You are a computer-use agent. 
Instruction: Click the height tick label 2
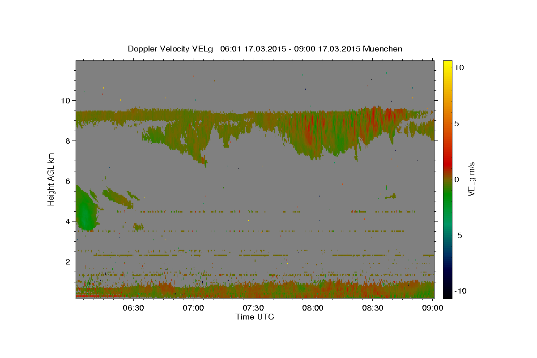tap(68, 261)
